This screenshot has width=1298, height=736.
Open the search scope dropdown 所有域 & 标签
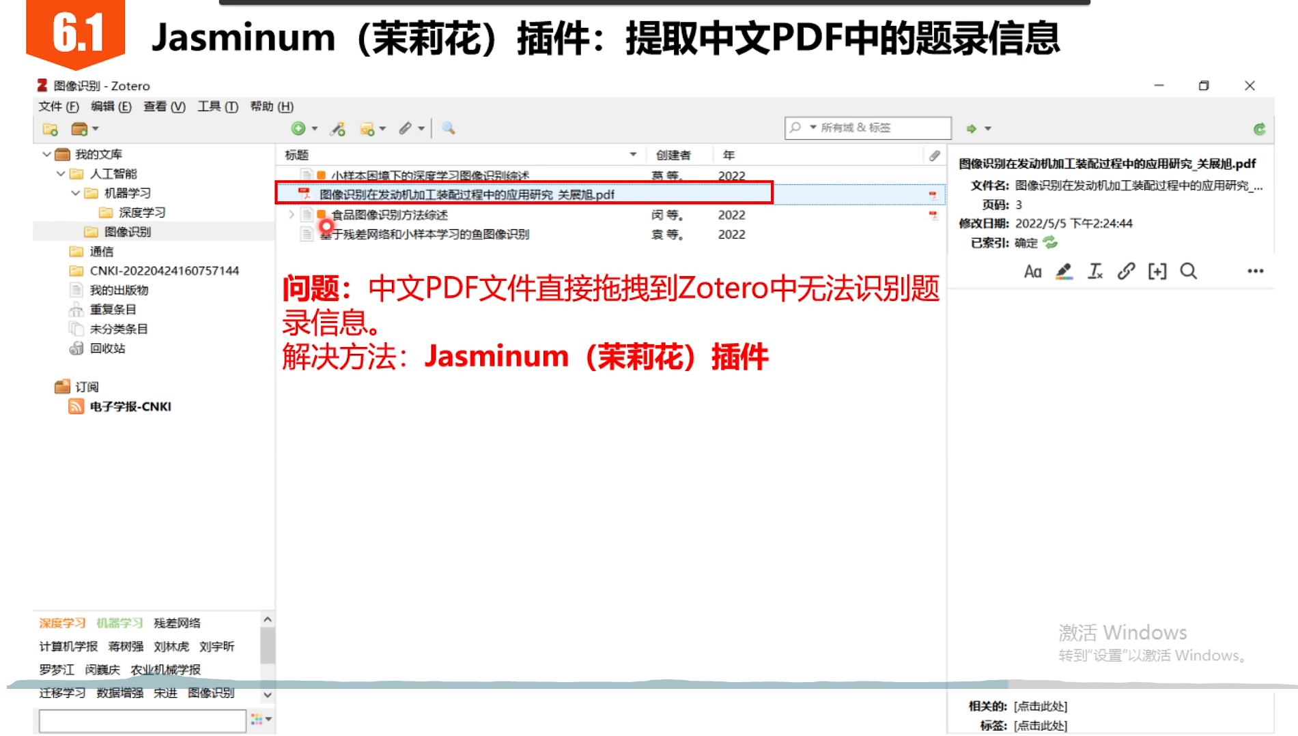pyautogui.click(x=813, y=128)
